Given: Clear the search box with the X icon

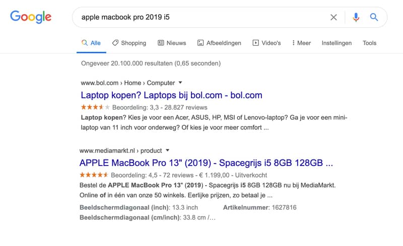Looking at the screenshot, I should pyautogui.click(x=333, y=17).
